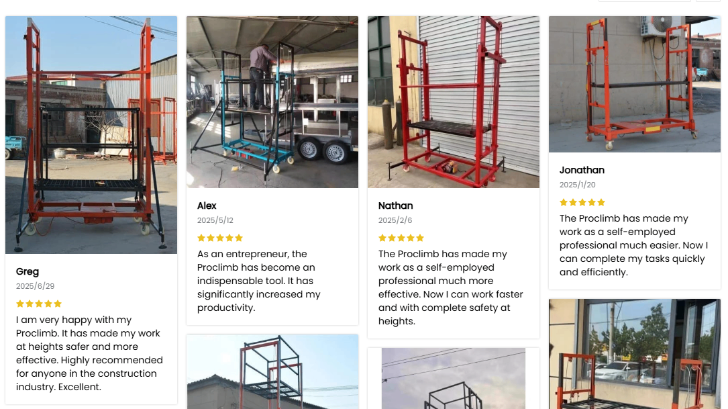Click the reviewer name Greg
This screenshot has width=728, height=409.
click(x=28, y=271)
